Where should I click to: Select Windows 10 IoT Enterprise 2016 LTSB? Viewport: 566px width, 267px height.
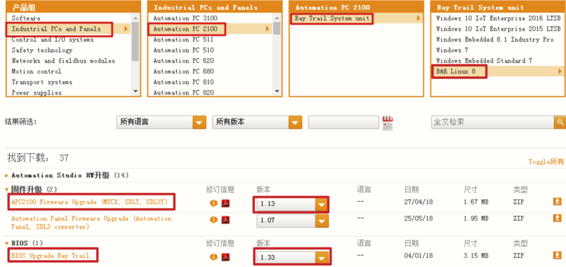(x=499, y=18)
